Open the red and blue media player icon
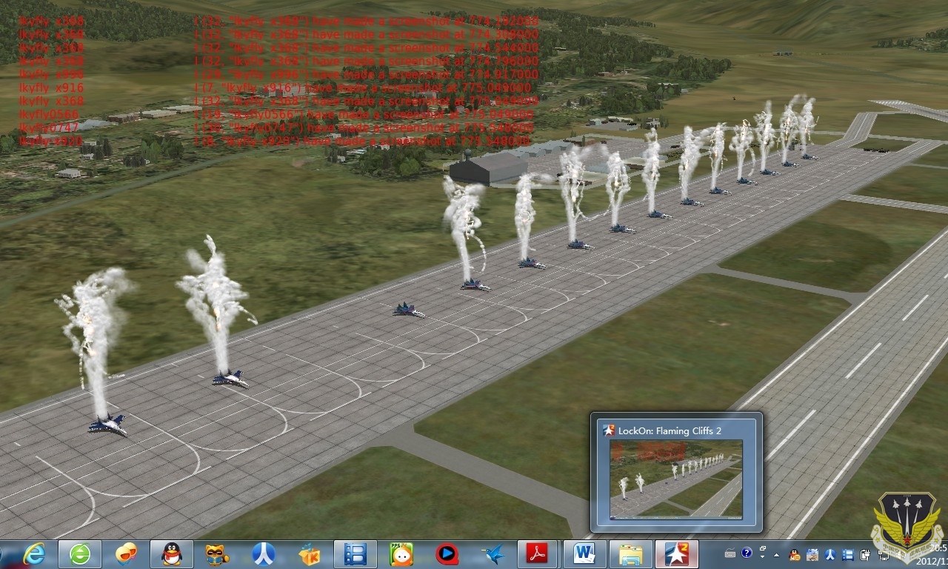The width and height of the screenshot is (948, 569). click(447, 554)
